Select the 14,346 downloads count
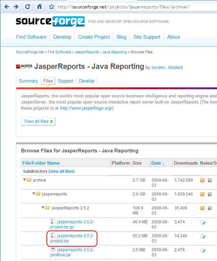This screenshot has width=217, height=261. coord(181,236)
